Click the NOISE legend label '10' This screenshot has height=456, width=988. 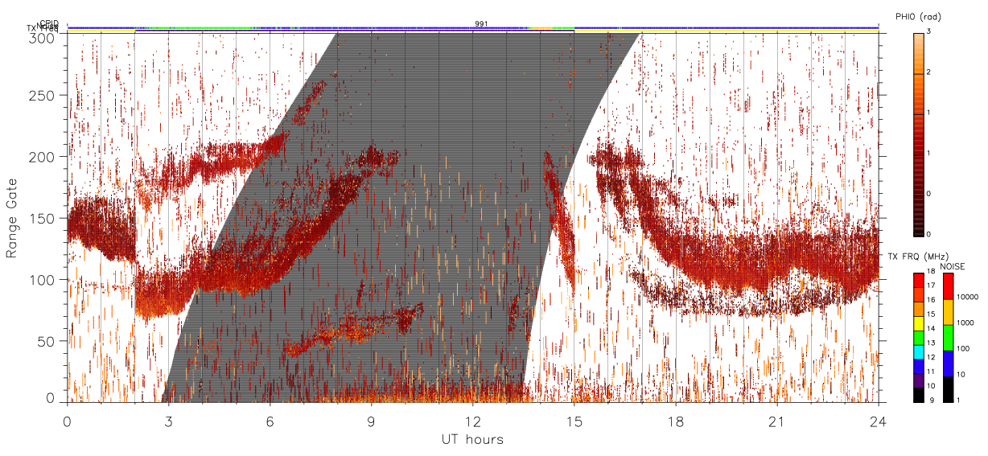click(x=962, y=375)
